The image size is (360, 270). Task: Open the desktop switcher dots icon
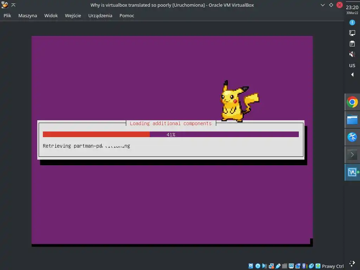click(x=352, y=264)
